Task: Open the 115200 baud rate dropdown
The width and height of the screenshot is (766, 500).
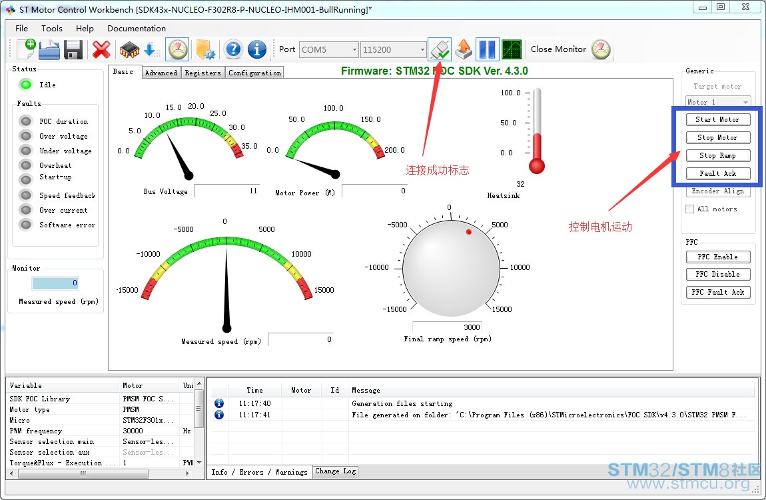Action: (x=393, y=49)
